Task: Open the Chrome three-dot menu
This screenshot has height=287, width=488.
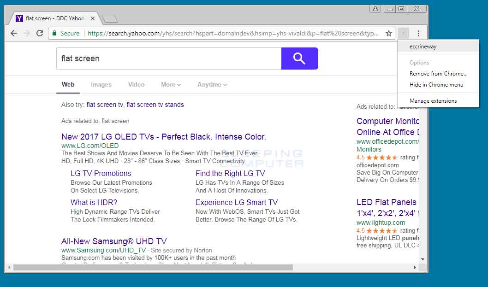Action: (419, 33)
